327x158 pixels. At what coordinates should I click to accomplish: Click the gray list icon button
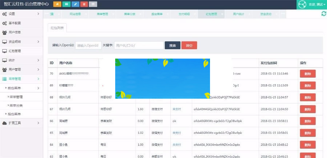click(93, 4)
